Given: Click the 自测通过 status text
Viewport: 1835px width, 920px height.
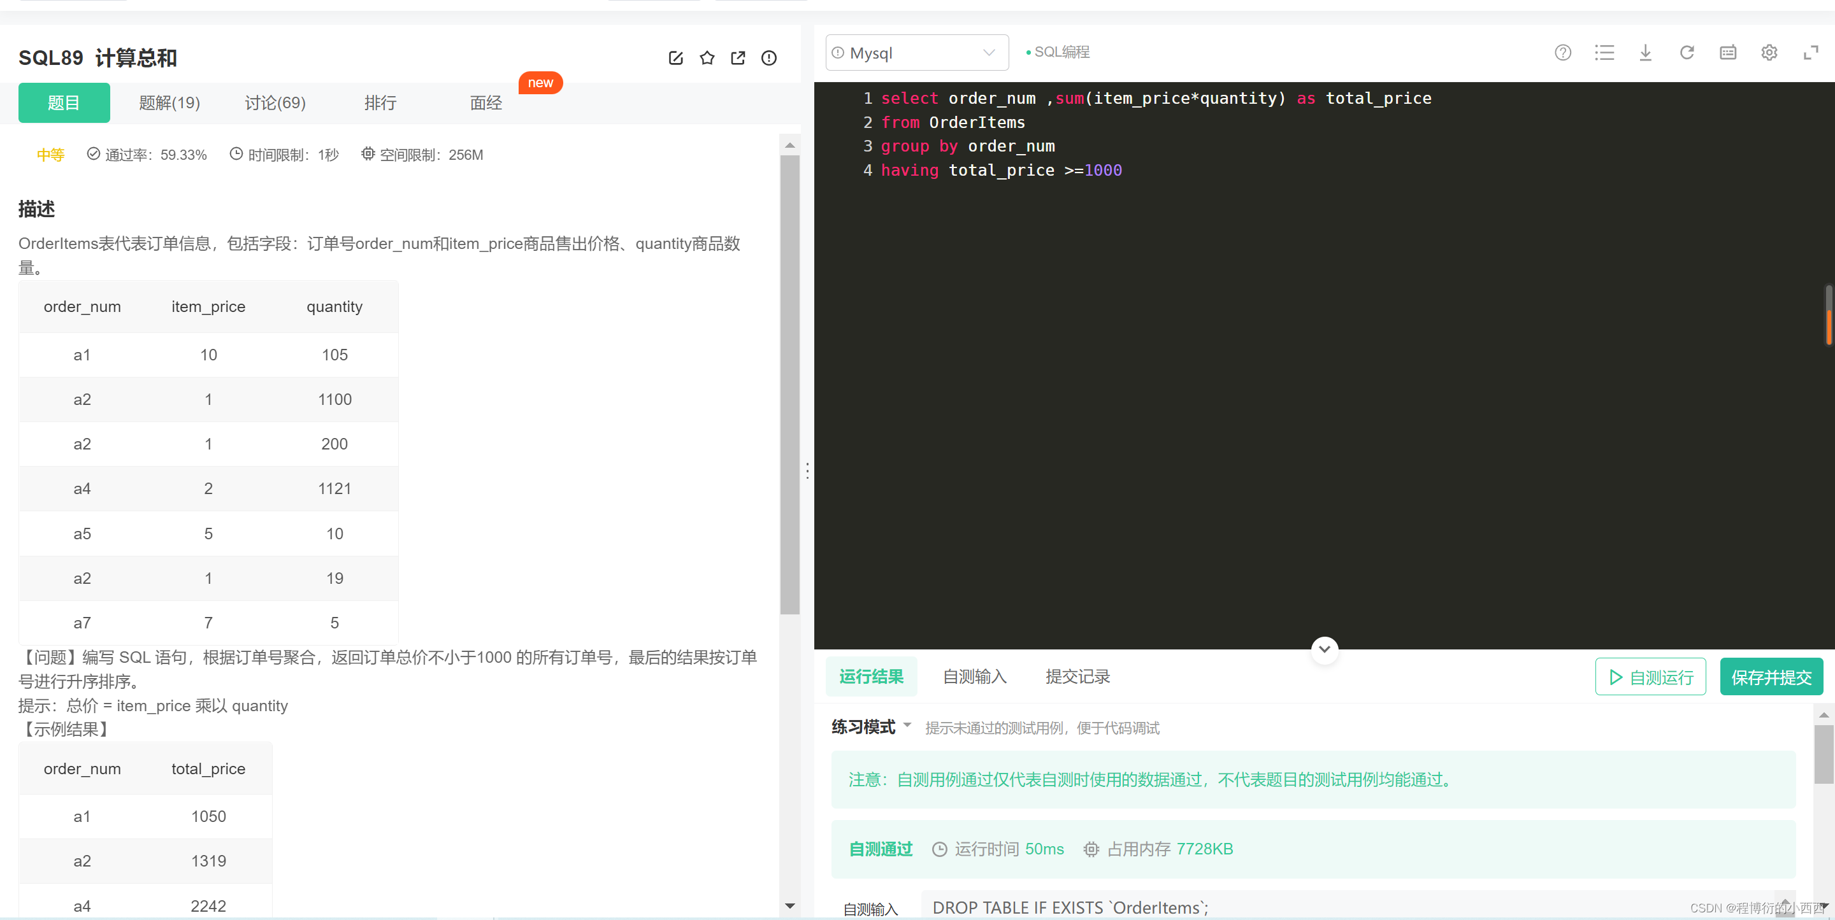Looking at the screenshot, I should tap(881, 849).
